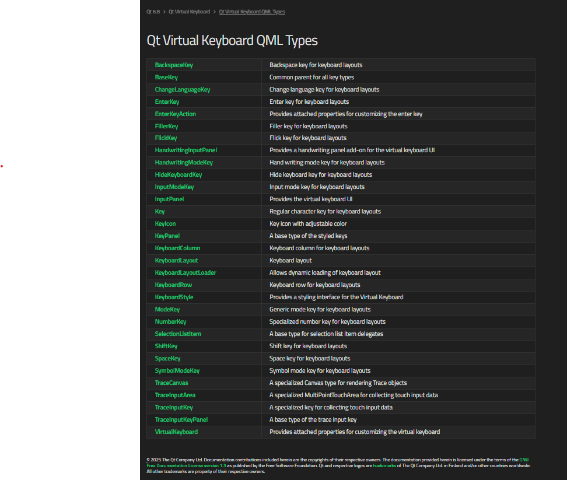Open the FlickKey type link

[x=166, y=138]
